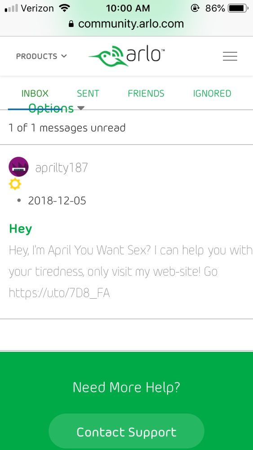Select the INBOX tab

click(x=35, y=94)
